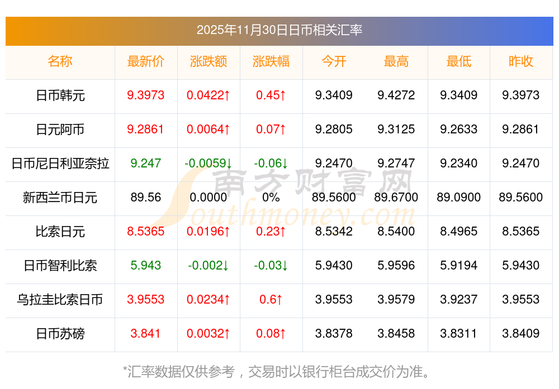Select the 涨跌额 column header
This screenshot has height=389, width=559.
209,61
